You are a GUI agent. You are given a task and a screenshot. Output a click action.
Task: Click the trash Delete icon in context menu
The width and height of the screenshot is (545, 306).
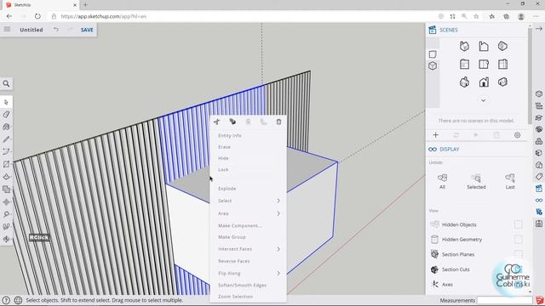(278, 122)
